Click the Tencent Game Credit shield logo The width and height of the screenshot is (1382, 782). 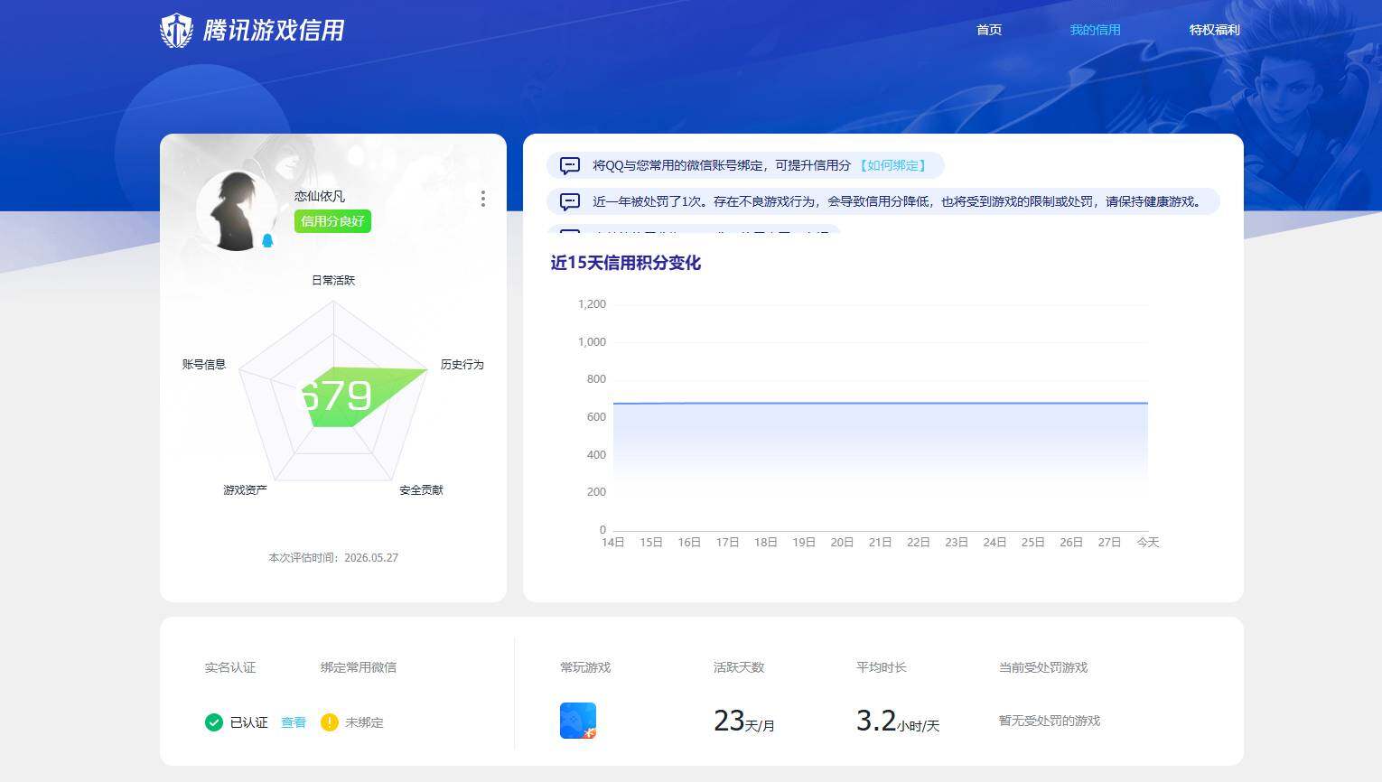coord(176,31)
